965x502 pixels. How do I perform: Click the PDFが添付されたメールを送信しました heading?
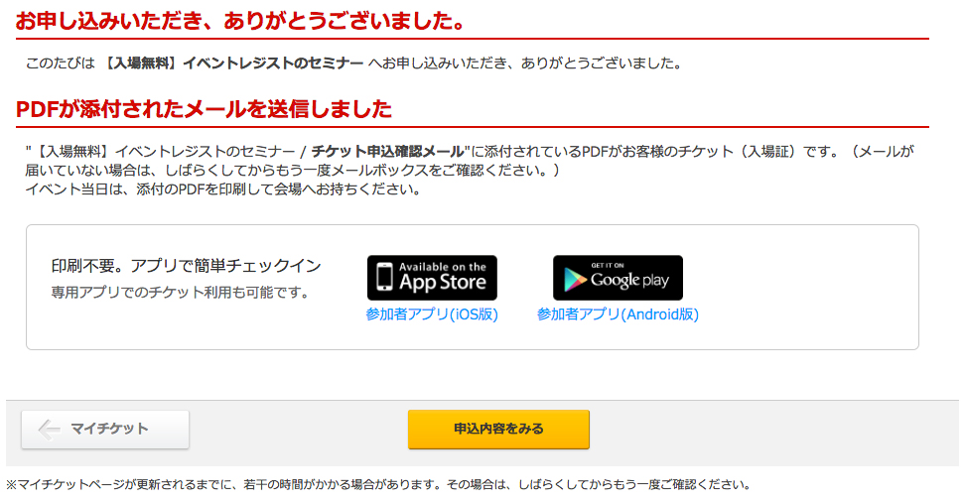click(x=204, y=109)
